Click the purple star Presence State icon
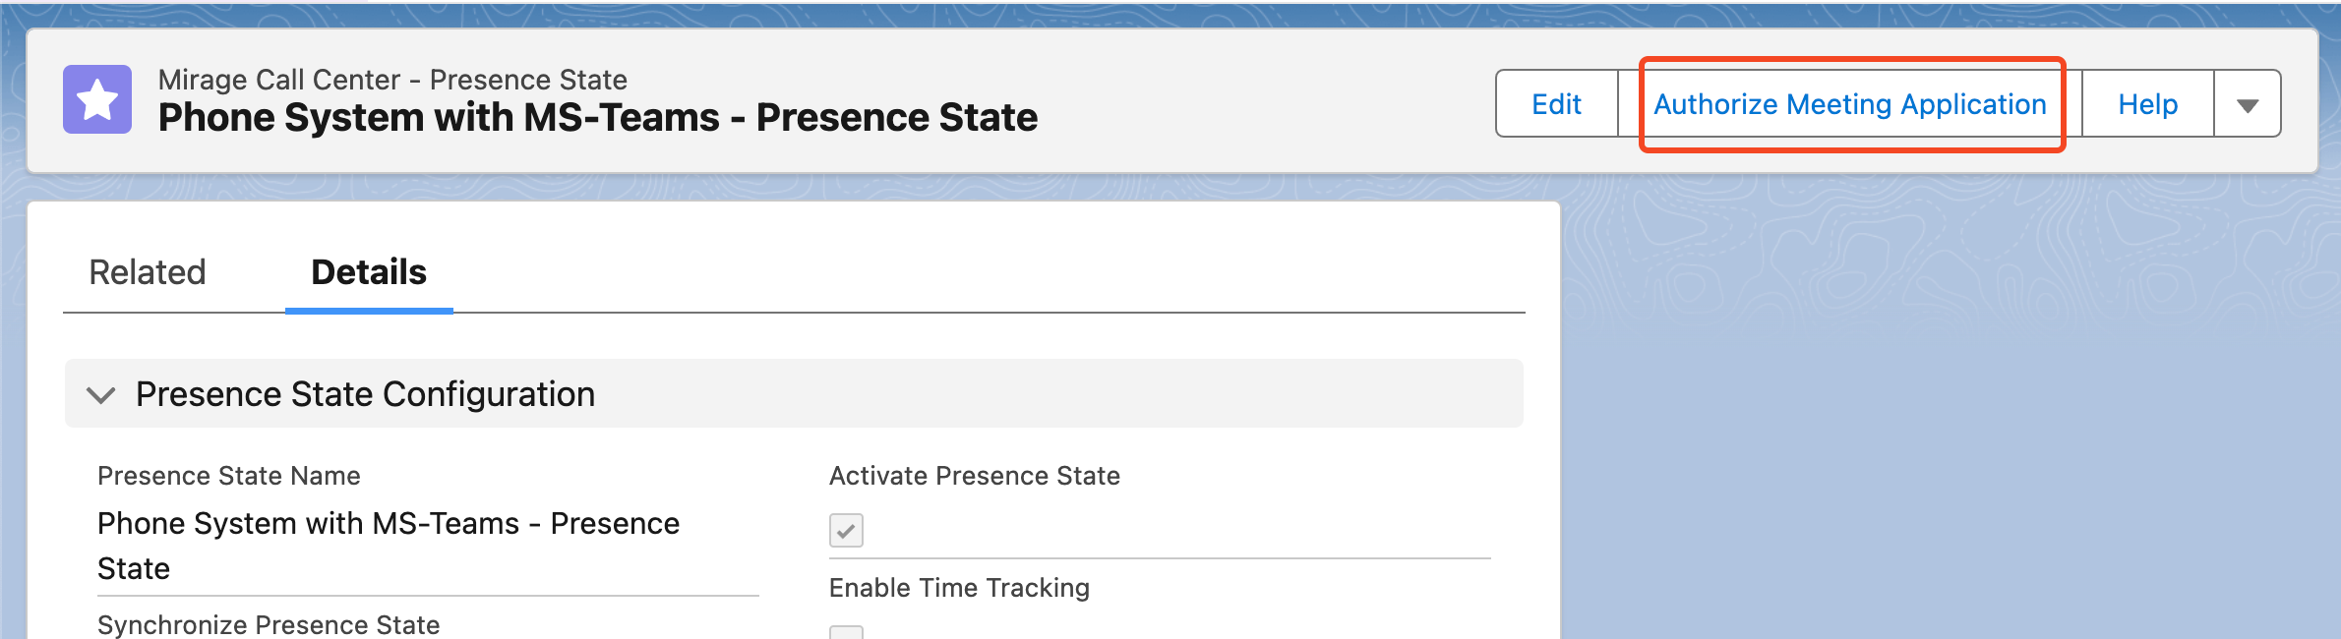2341x639 pixels. [x=97, y=99]
